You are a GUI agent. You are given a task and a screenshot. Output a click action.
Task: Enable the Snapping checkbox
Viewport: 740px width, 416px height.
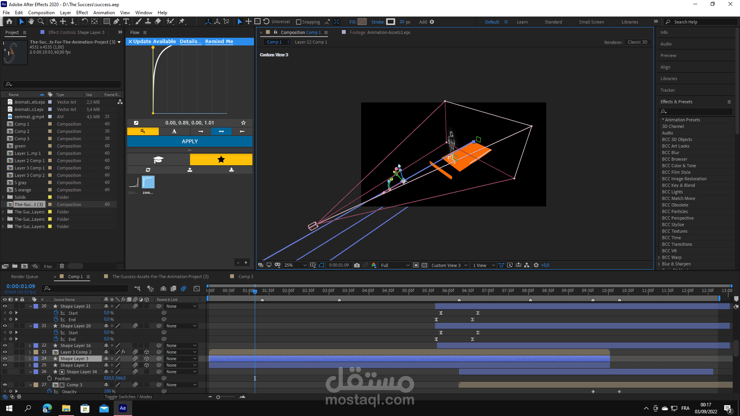298,22
